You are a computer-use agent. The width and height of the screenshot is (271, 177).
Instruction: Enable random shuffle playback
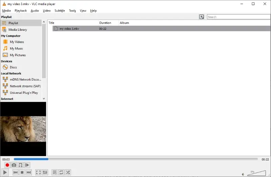68,173
